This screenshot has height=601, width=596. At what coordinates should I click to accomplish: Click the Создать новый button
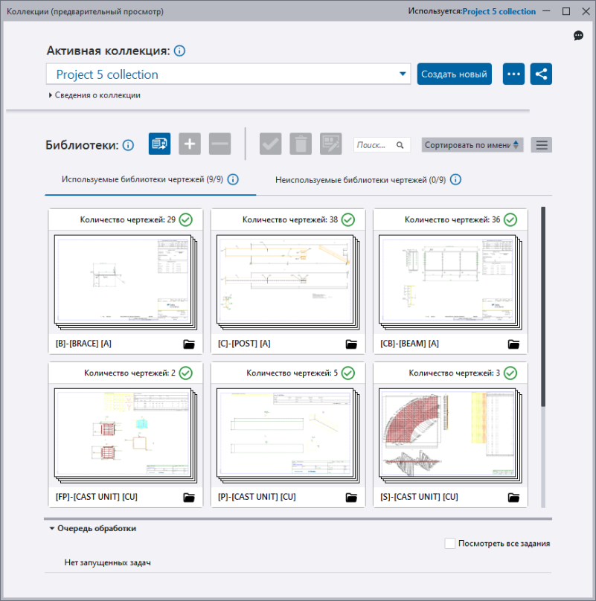(x=454, y=74)
